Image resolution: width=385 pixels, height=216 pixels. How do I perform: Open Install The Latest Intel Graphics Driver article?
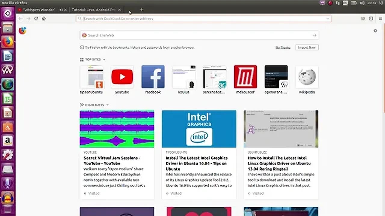point(196,163)
